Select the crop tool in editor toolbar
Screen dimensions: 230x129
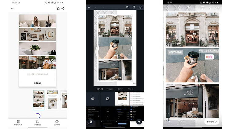(127, 7)
